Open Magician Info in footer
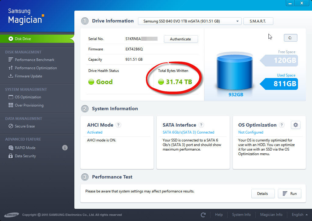312x221 pixels. (271, 215)
